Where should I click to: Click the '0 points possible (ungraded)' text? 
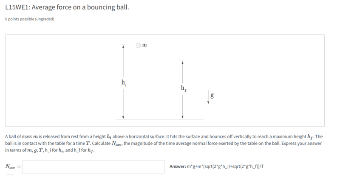[30, 20]
